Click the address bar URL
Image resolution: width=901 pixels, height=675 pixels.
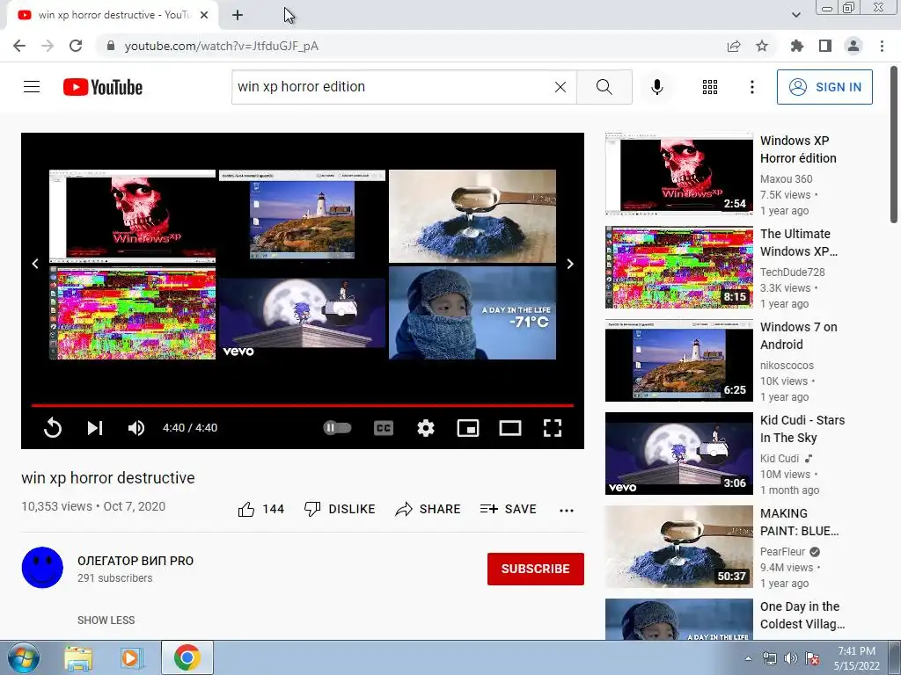pos(221,46)
